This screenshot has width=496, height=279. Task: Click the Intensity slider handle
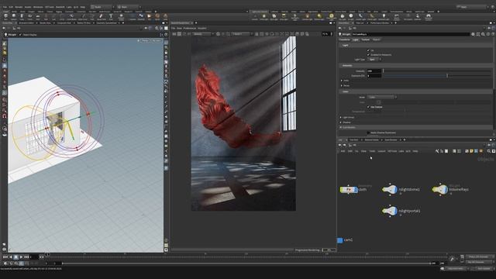(x=384, y=71)
